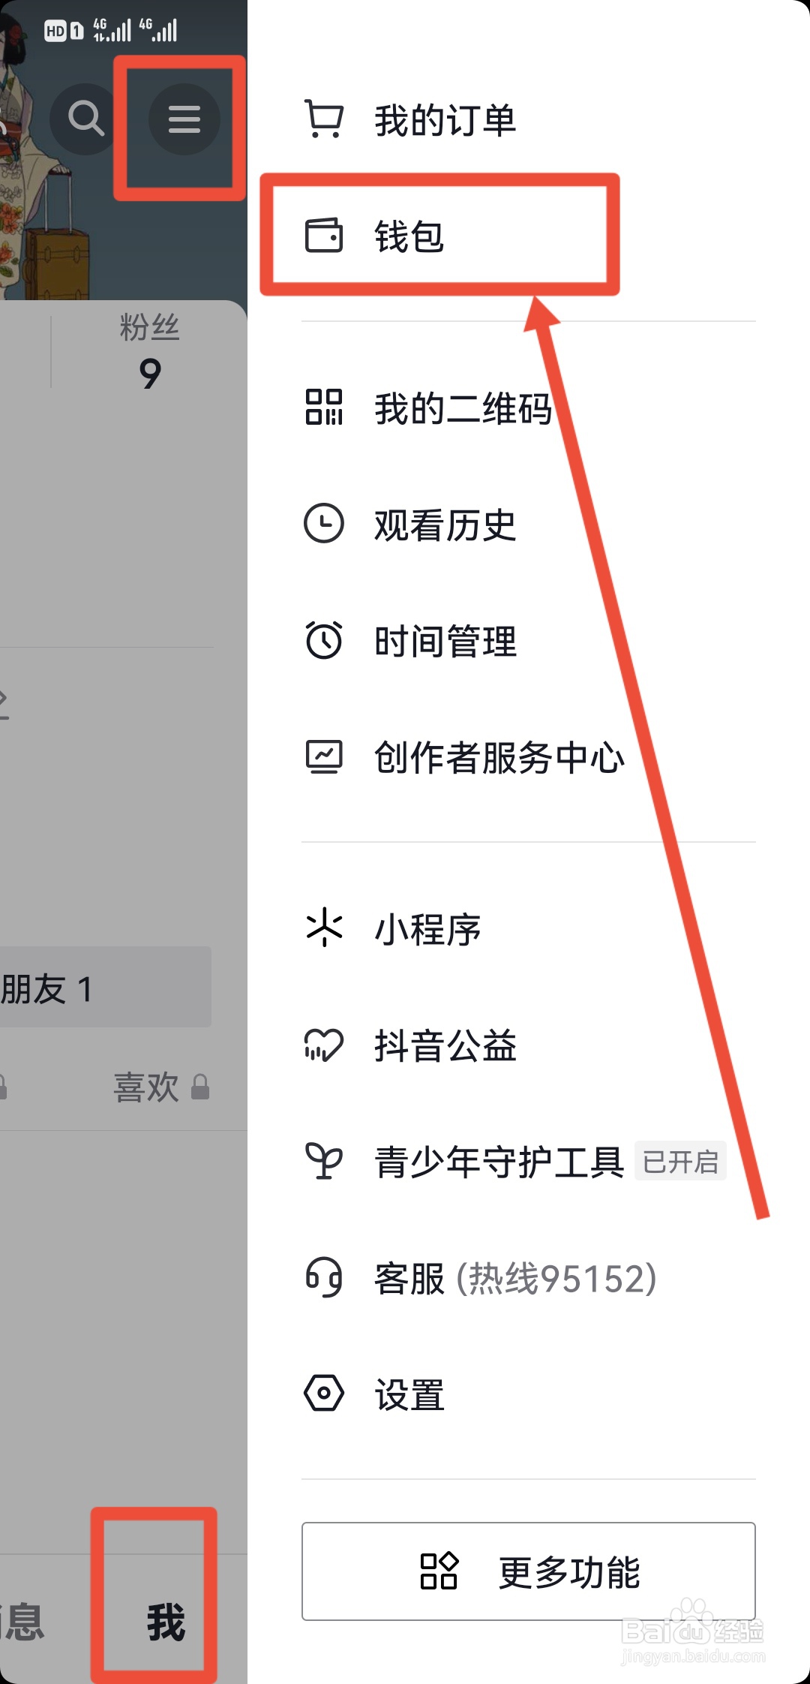Tap the Douyin charity heart icon
The width and height of the screenshot is (810, 1684).
pyautogui.click(x=324, y=1045)
